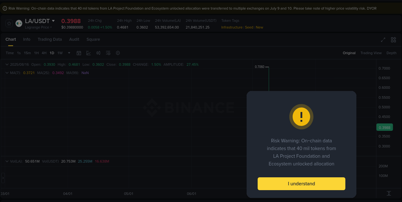402x202 pixels.
Task: Select the chart overlay line icon
Action: 88,53
